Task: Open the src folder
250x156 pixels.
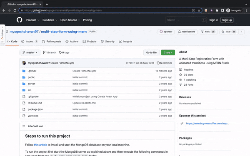Action: pos(30,90)
